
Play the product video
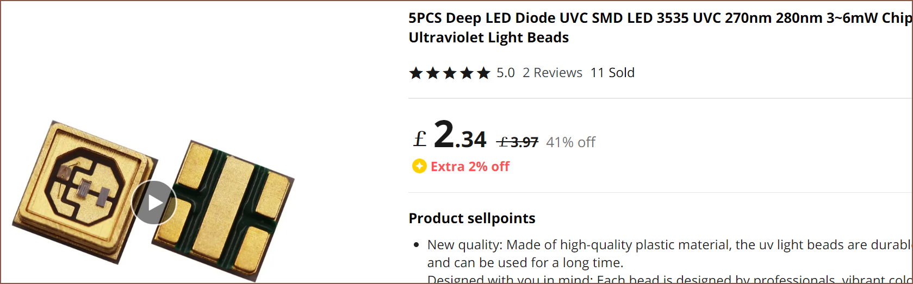[x=154, y=203]
